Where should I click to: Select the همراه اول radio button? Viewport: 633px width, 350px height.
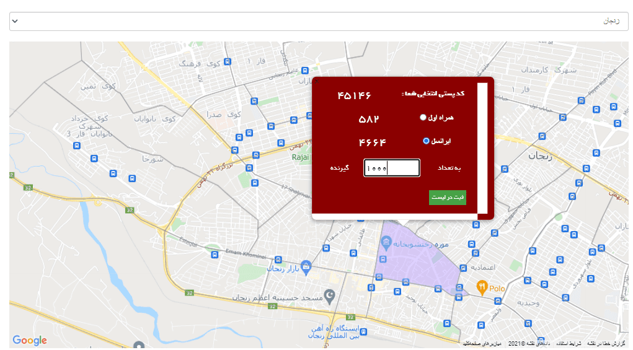pos(423,117)
